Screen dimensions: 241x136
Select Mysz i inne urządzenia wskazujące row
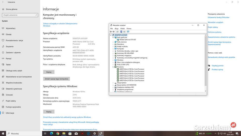pyautogui.click(x=128, y=62)
